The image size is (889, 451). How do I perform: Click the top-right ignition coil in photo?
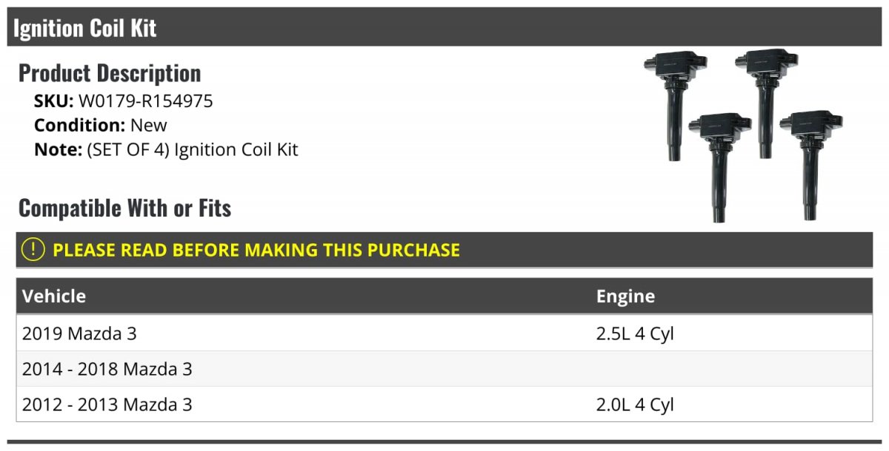pyautogui.click(x=766, y=103)
